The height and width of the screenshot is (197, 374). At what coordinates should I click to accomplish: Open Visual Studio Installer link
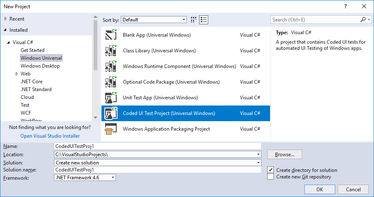(x=50, y=136)
